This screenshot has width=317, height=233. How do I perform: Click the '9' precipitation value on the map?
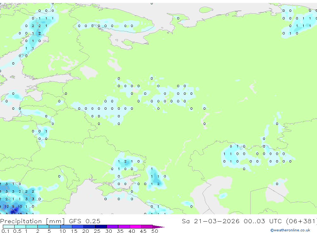point(13,207)
